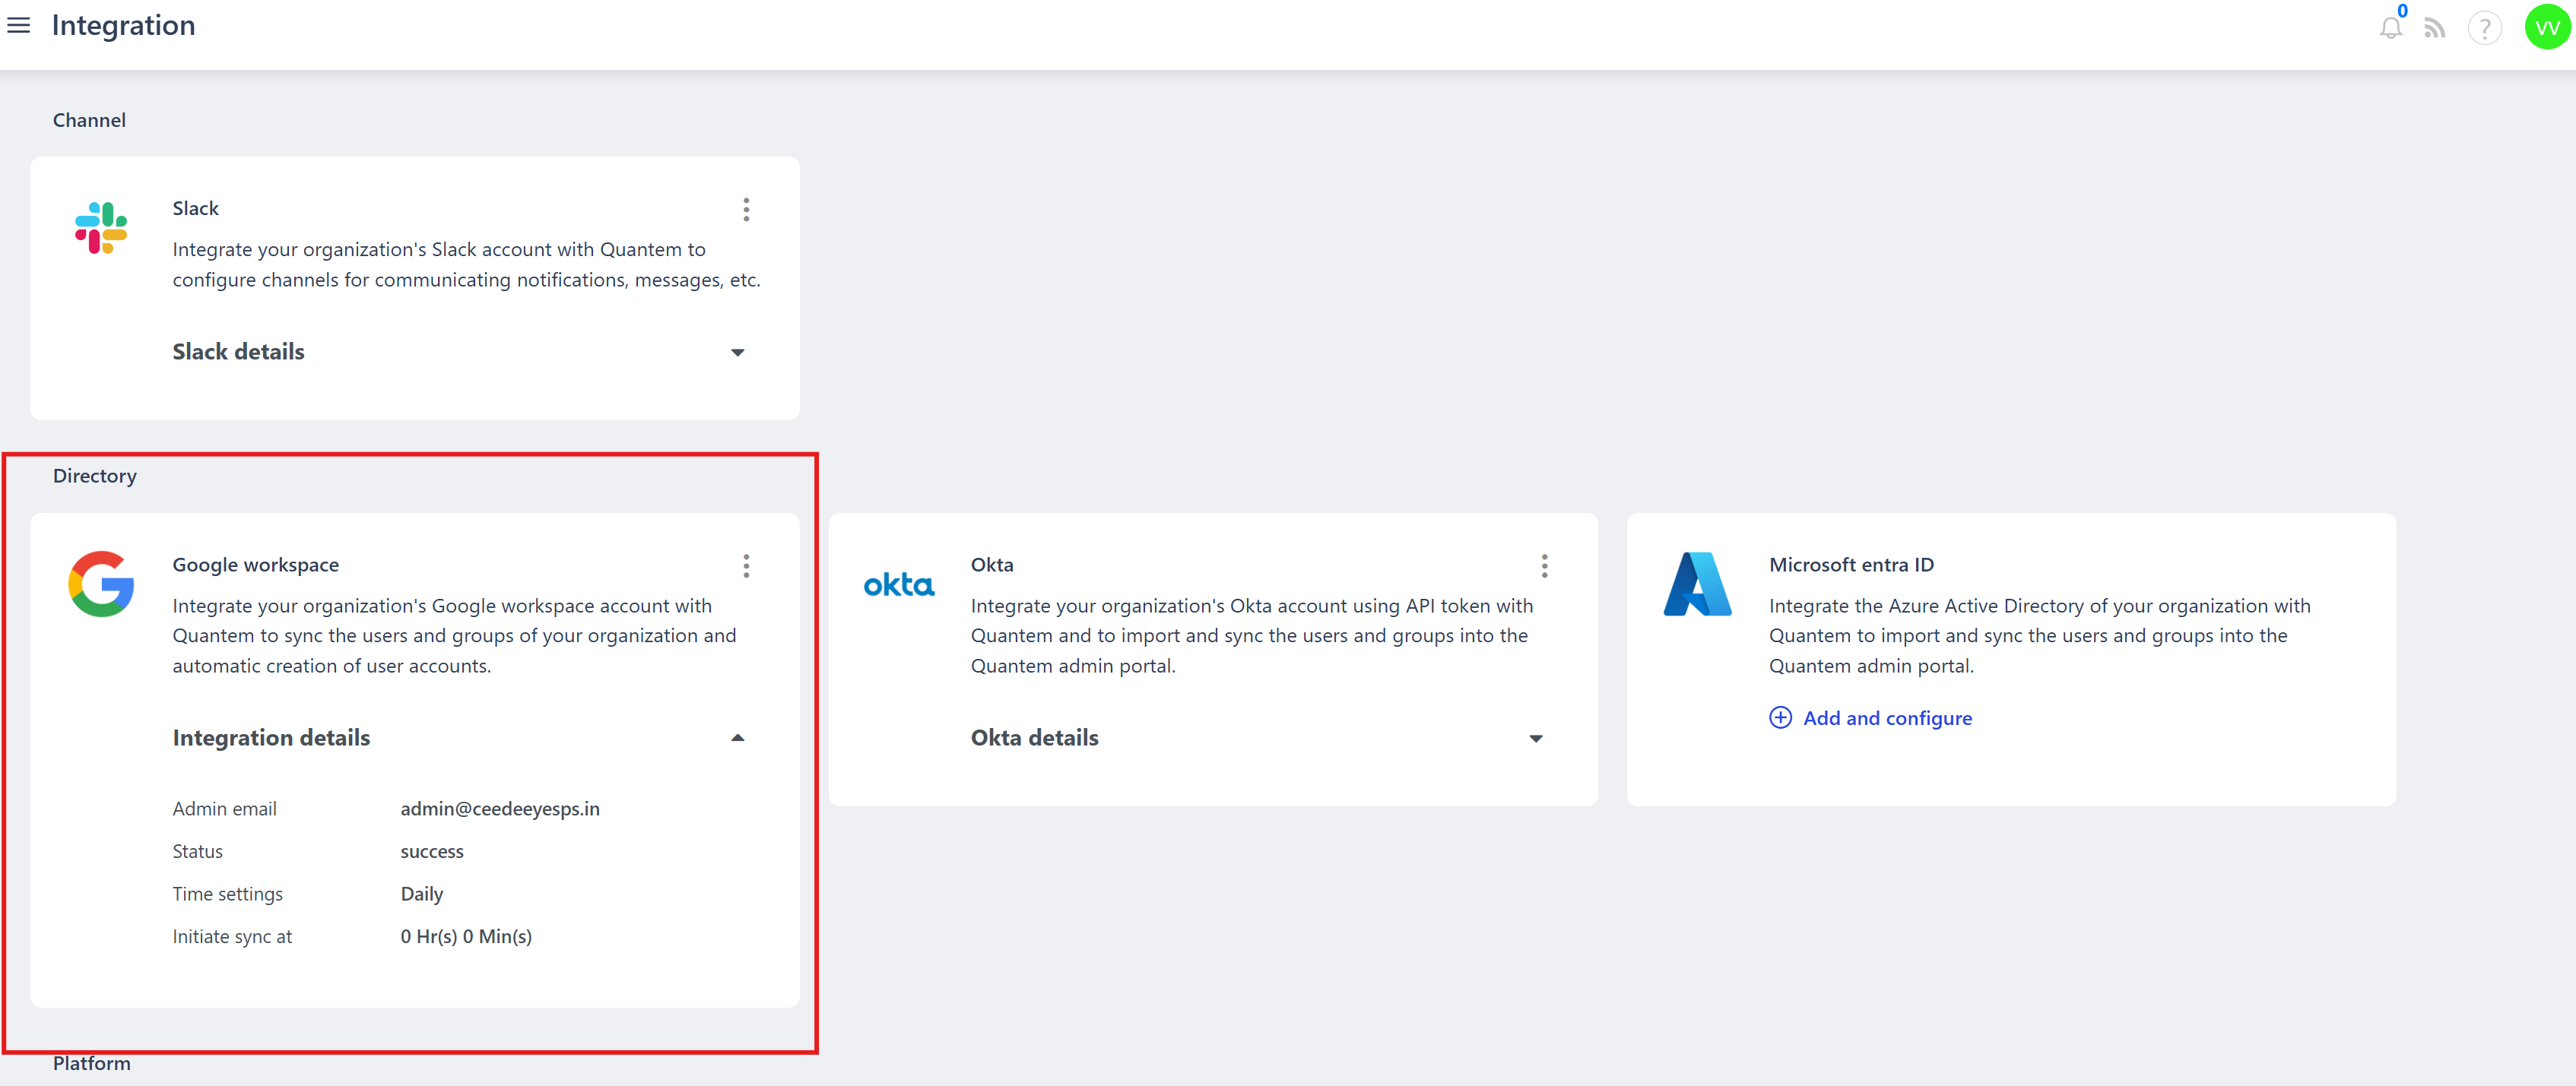Open the hamburger navigation menu
Screen dimensions: 2576x1086
tap(18, 26)
